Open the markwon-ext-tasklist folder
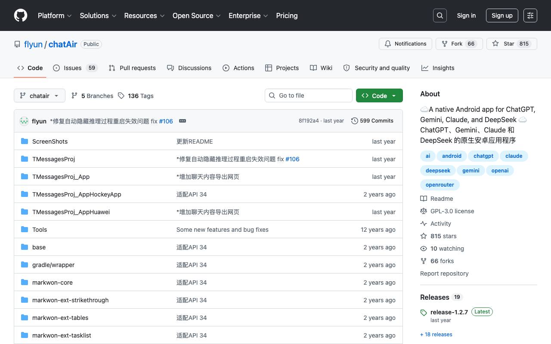The width and height of the screenshot is (551, 344). 62,335
